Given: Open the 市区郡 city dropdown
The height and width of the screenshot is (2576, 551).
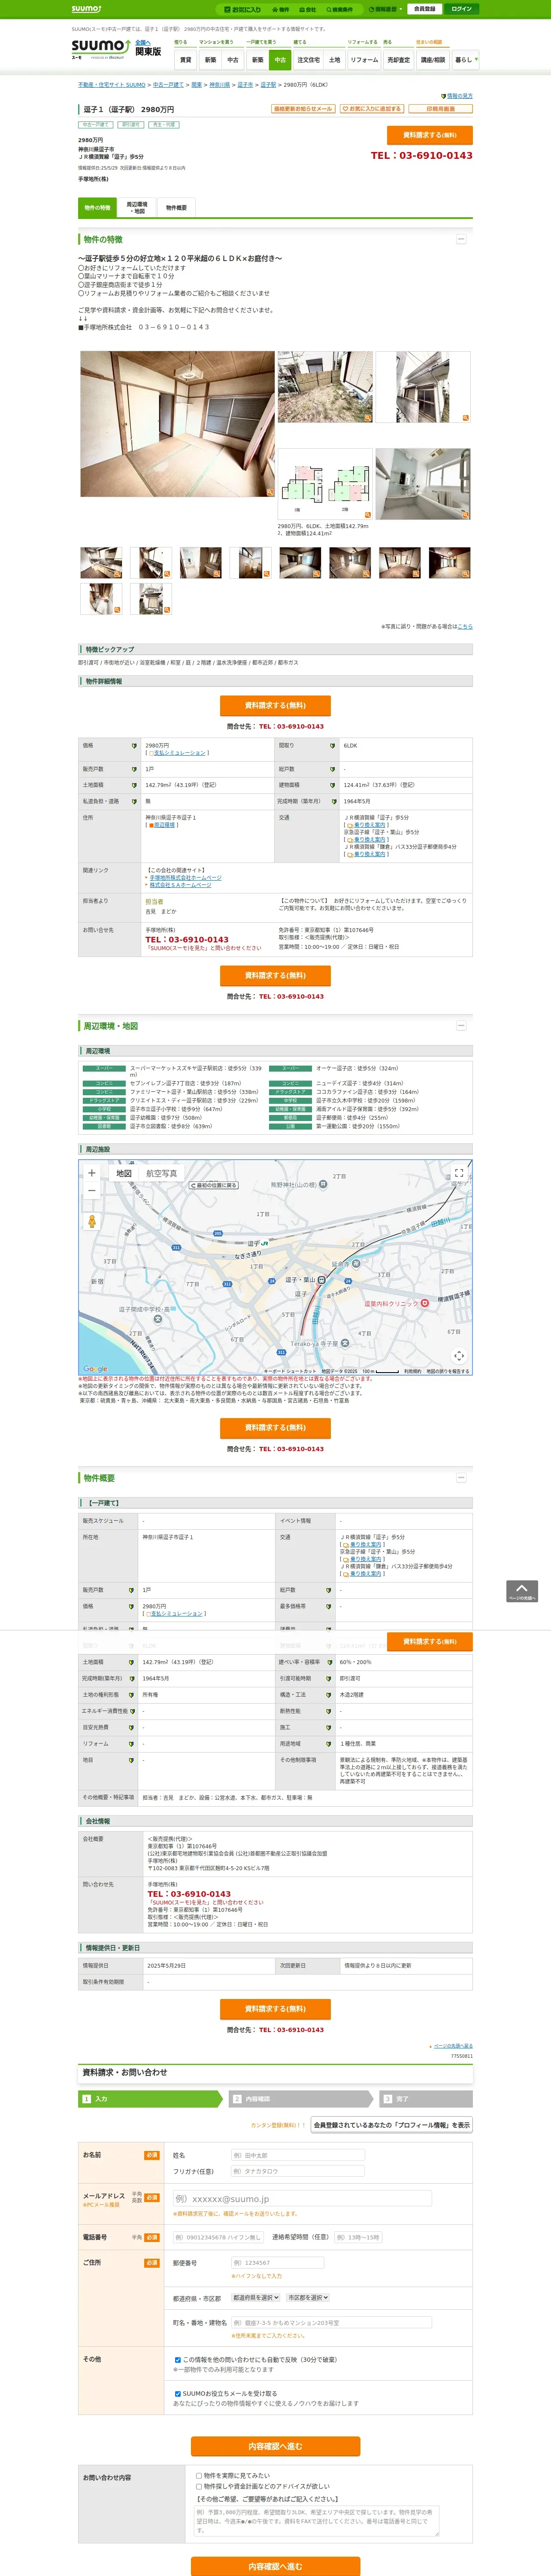Looking at the screenshot, I should click(x=308, y=2297).
